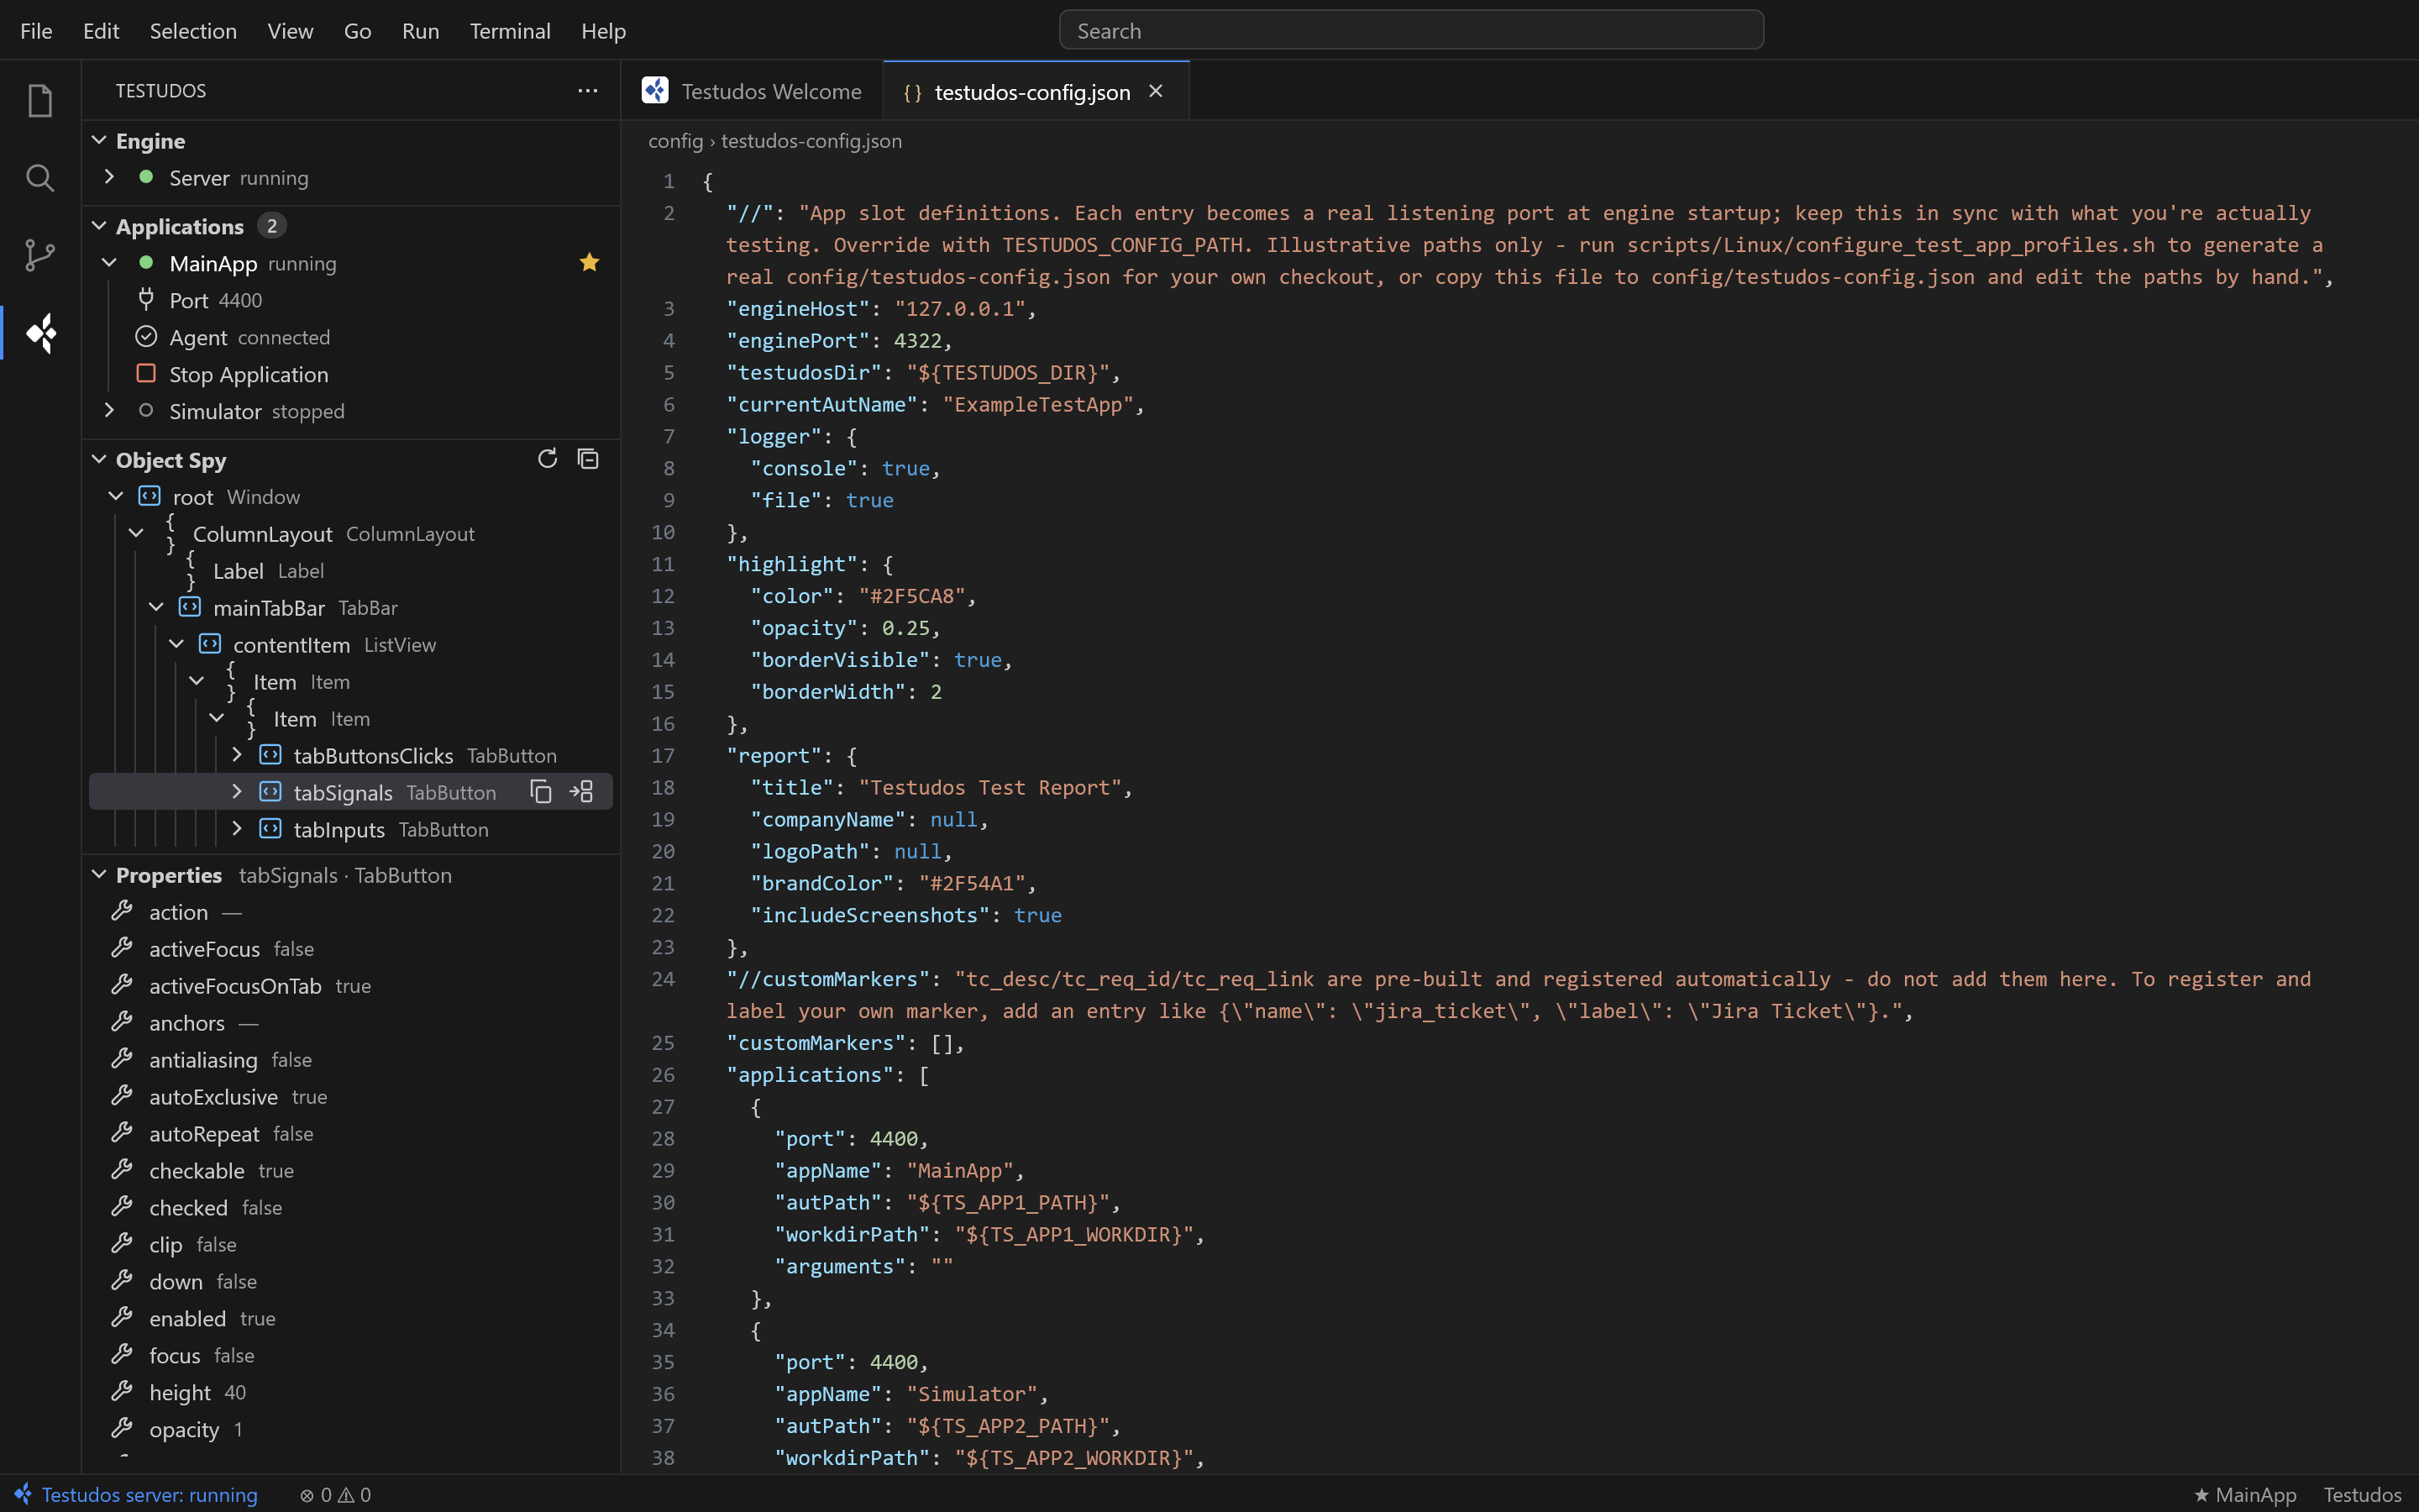The image size is (2419, 1512).
Task: Click the errors and warnings status indicator
Action: [x=336, y=1494]
